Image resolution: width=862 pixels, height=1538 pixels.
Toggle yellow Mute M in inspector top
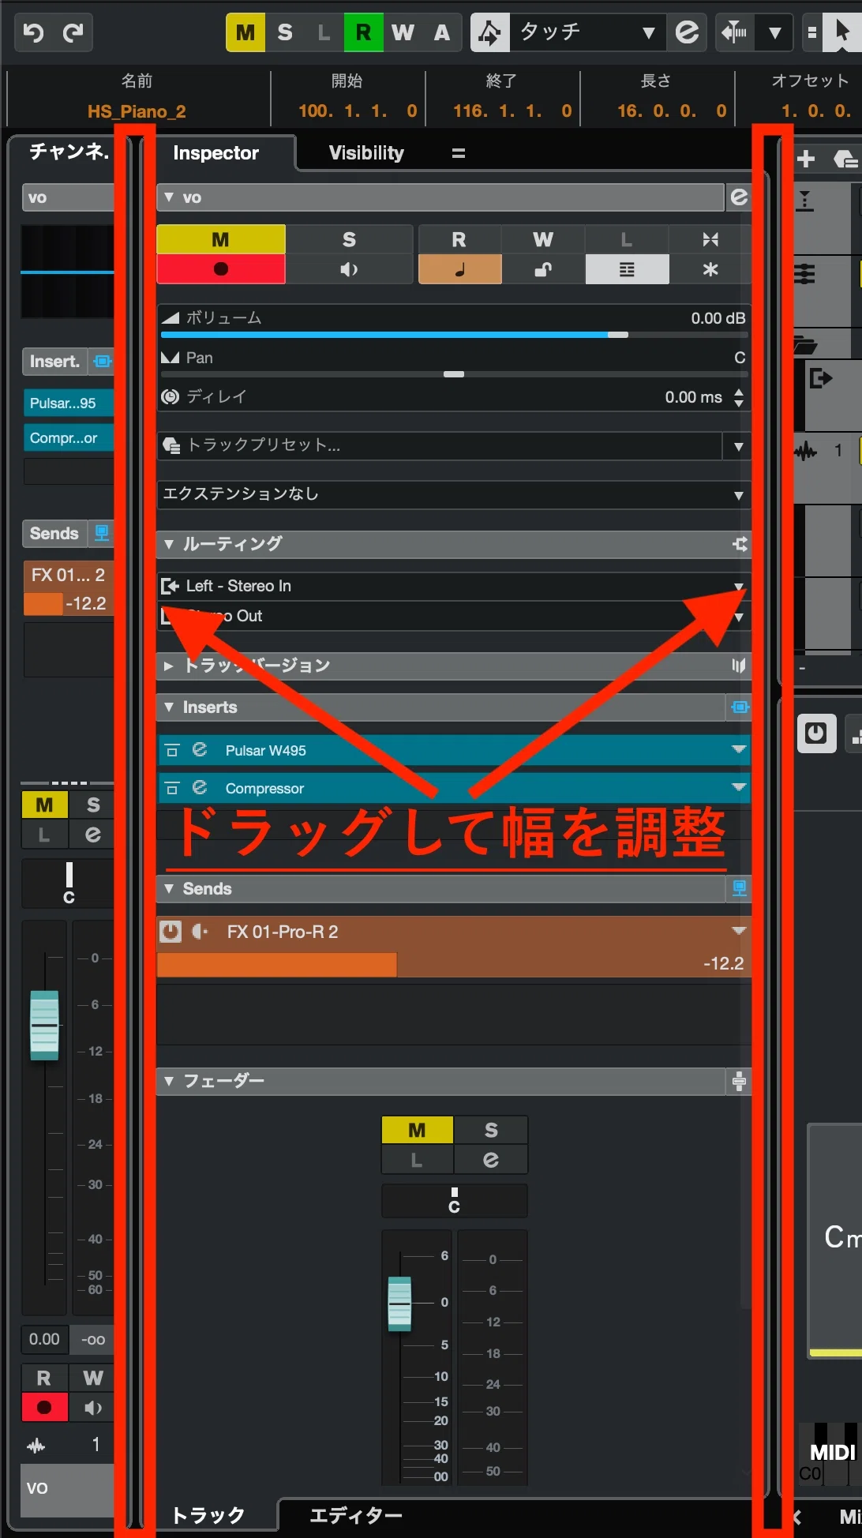pos(221,239)
